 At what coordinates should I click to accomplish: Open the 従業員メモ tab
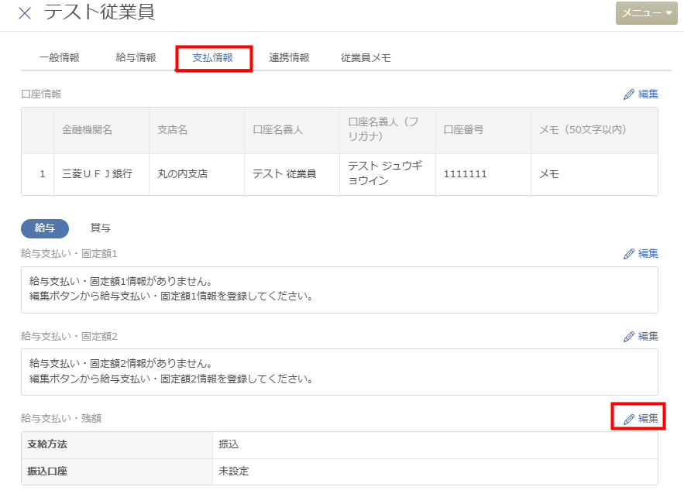[x=366, y=57]
